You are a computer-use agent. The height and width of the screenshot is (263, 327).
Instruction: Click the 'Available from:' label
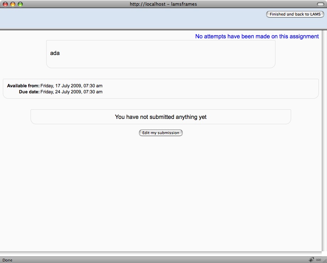tap(23, 86)
